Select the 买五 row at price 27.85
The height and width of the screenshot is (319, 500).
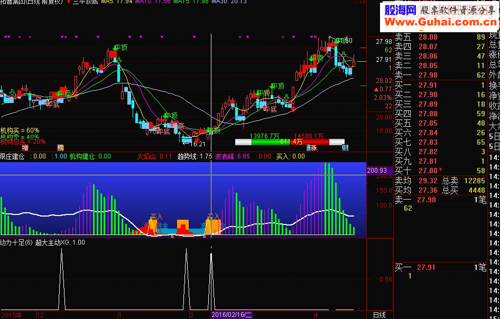440,123
